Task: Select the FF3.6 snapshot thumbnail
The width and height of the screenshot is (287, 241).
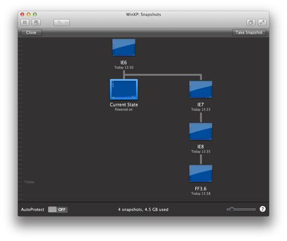Action: (x=201, y=173)
